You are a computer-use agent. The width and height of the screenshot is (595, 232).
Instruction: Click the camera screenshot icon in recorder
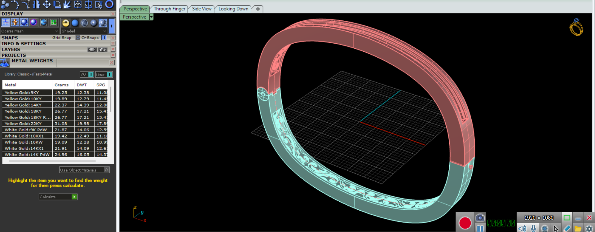click(x=480, y=218)
